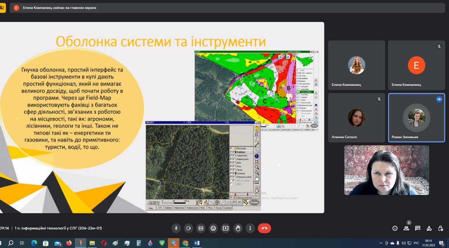Expand hidden system tray icons chevron
The width and height of the screenshot is (449, 248).
pyautogui.click(x=381, y=243)
